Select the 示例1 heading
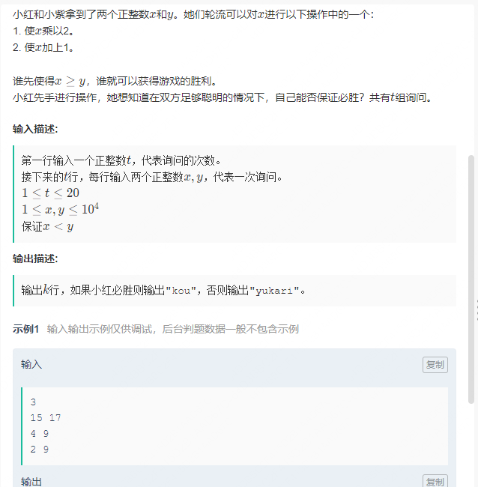 point(25,329)
